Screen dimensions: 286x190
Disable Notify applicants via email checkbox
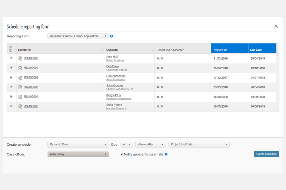click(122, 154)
